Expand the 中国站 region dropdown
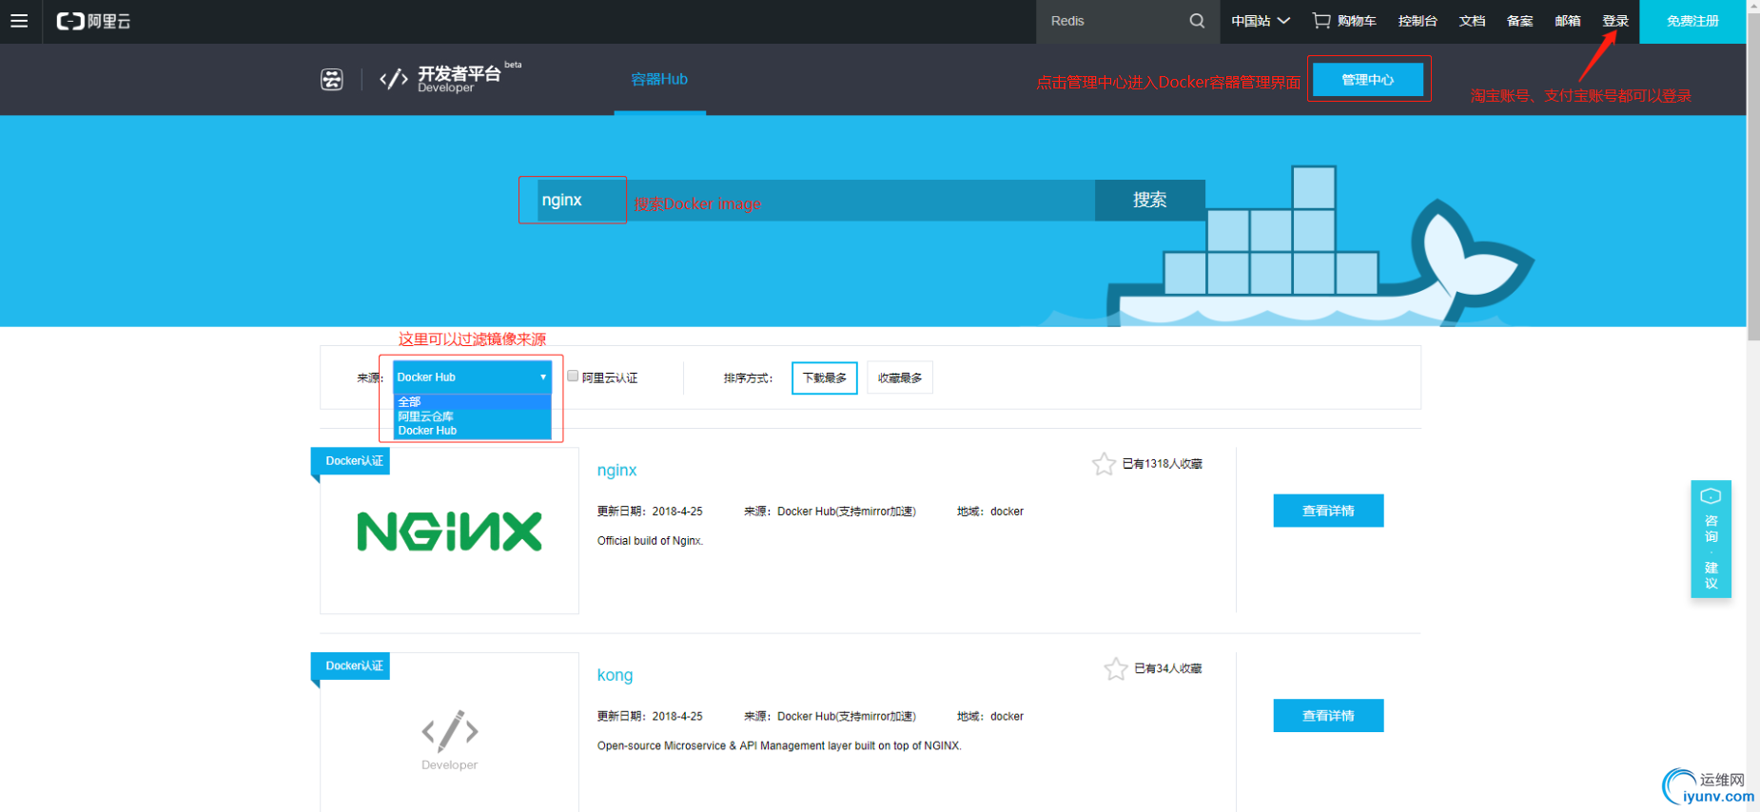This screenshot has height=812, width=1760. pyautogui.click(x=1261, y=21)
